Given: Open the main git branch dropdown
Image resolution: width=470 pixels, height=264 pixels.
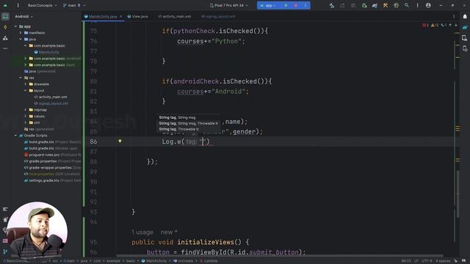Looking at the screenshot, I should (x=74, y=5).
